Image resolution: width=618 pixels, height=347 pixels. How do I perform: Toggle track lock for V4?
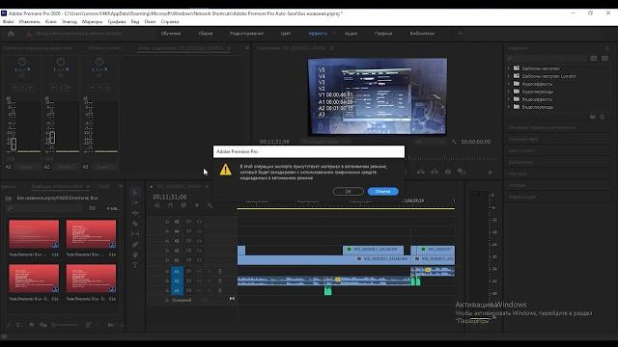pyautogui.click(x=167, y=231)
